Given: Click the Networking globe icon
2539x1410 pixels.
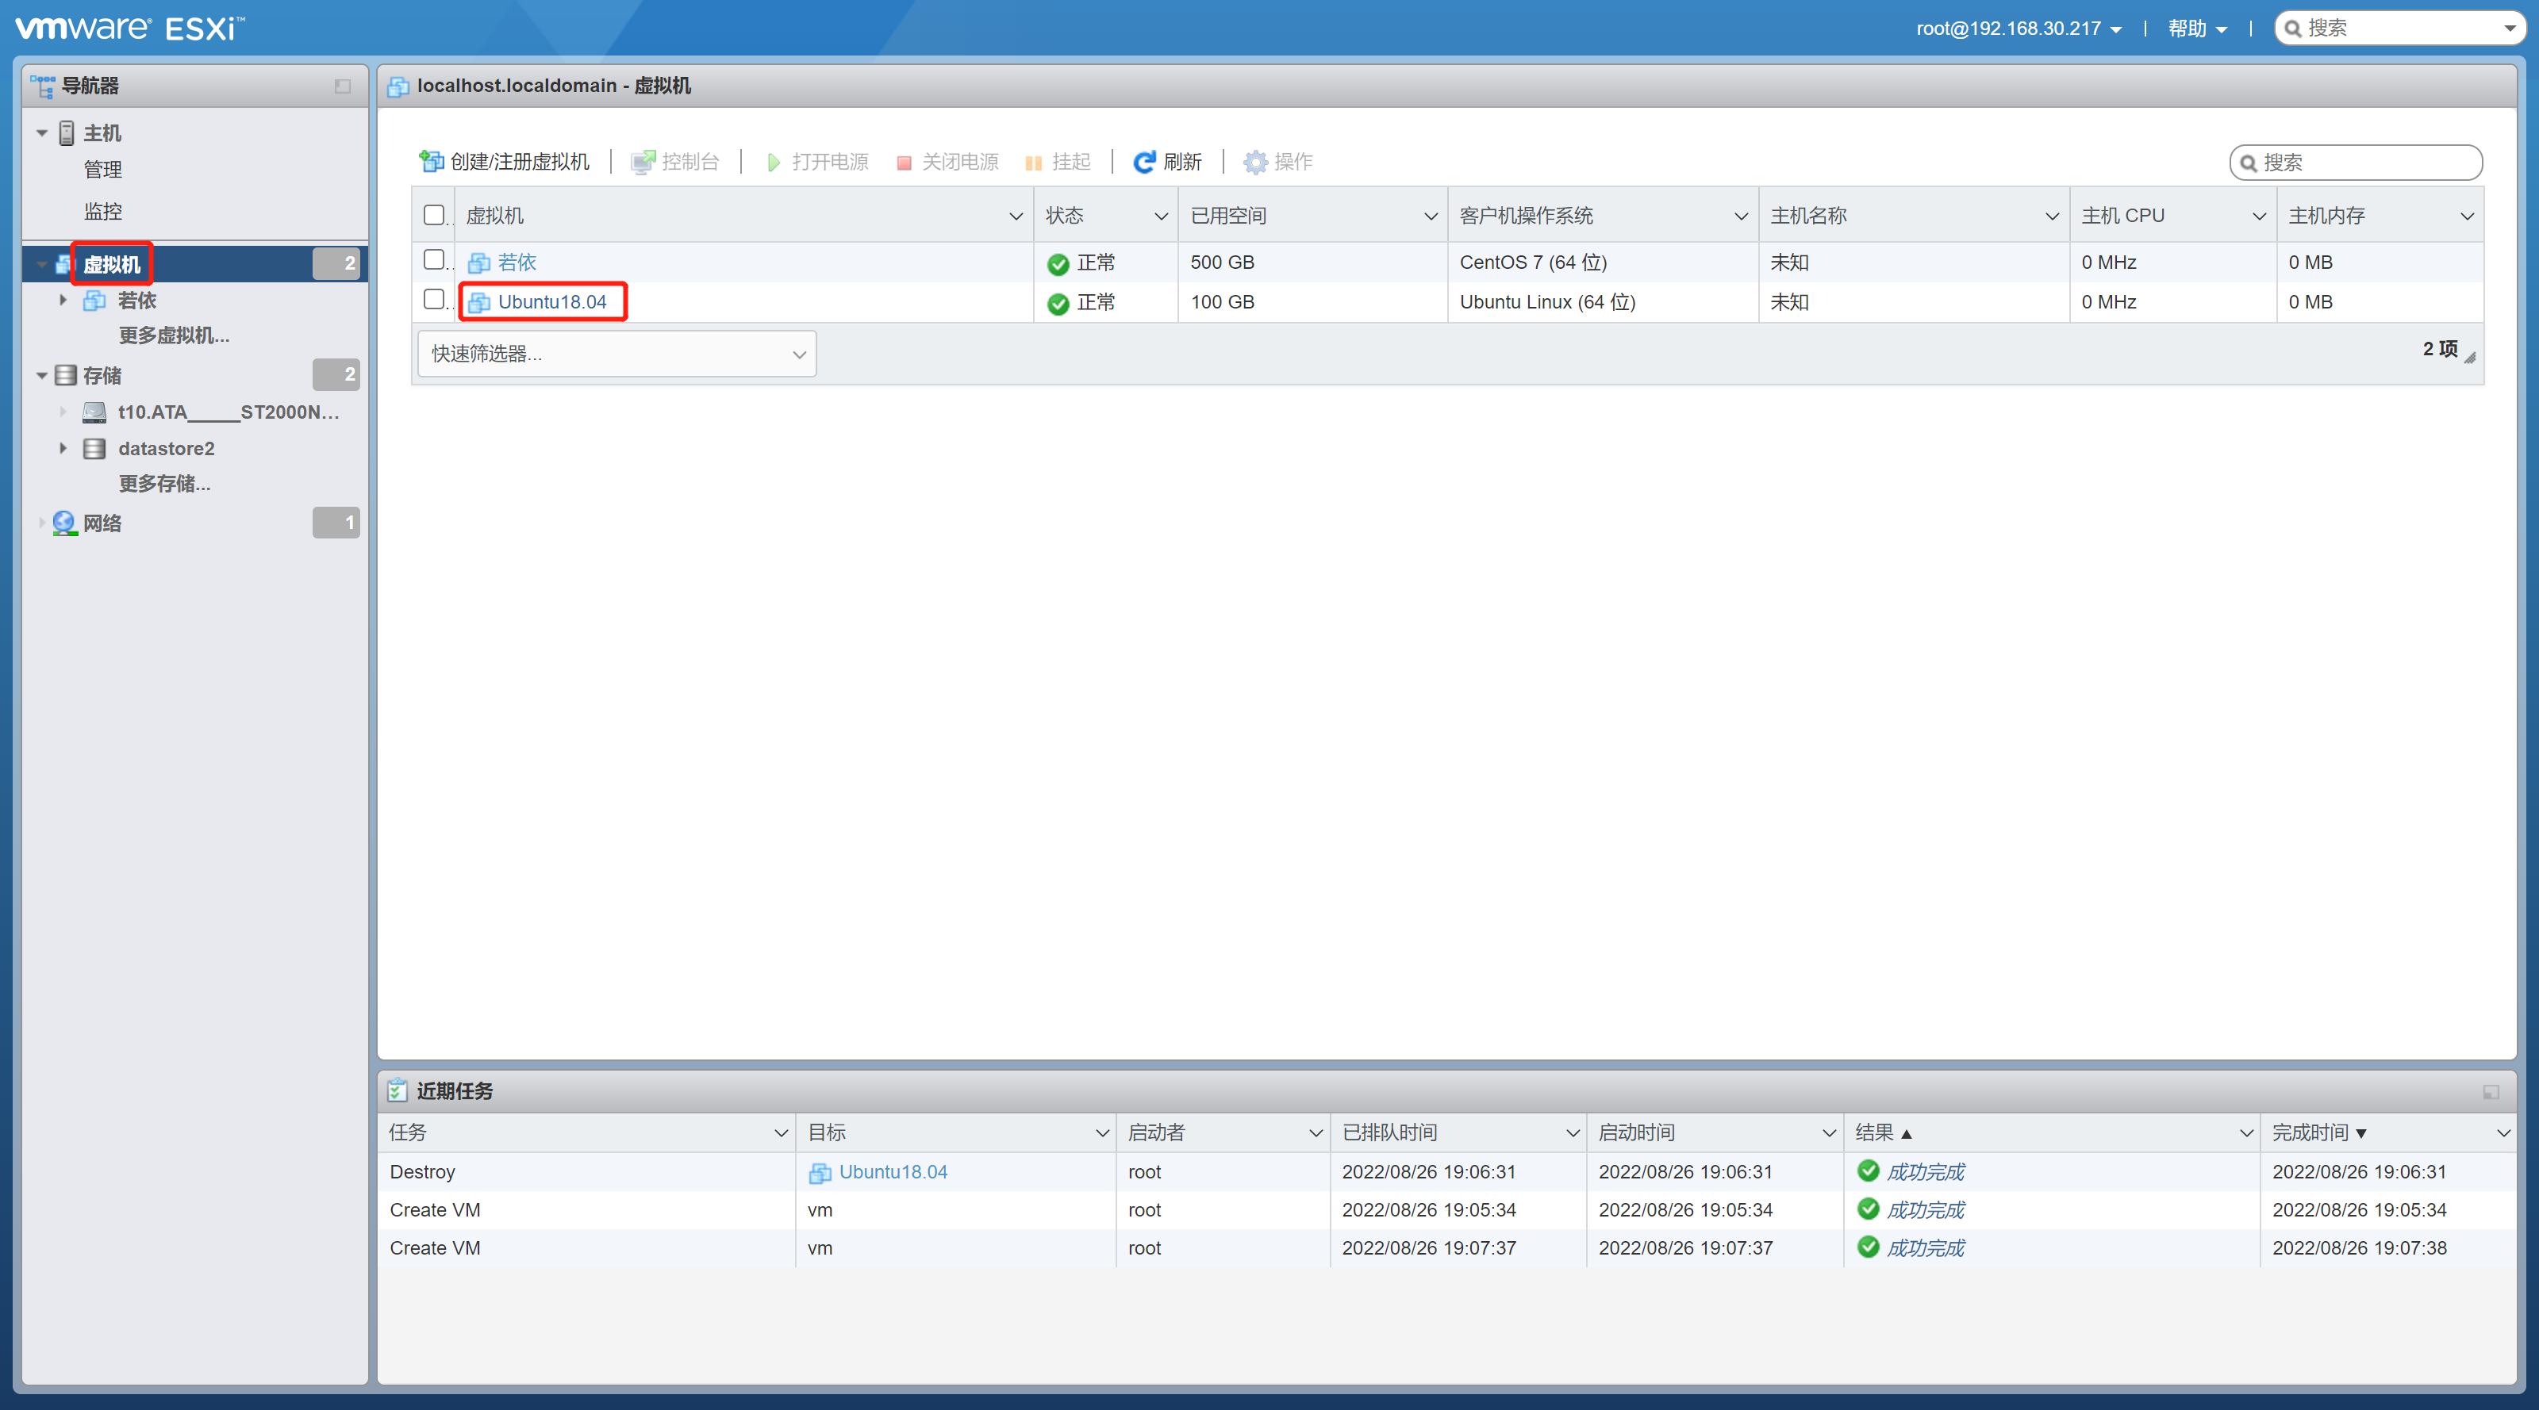Looking at the screenshot, I should click(x=64, y=523).
